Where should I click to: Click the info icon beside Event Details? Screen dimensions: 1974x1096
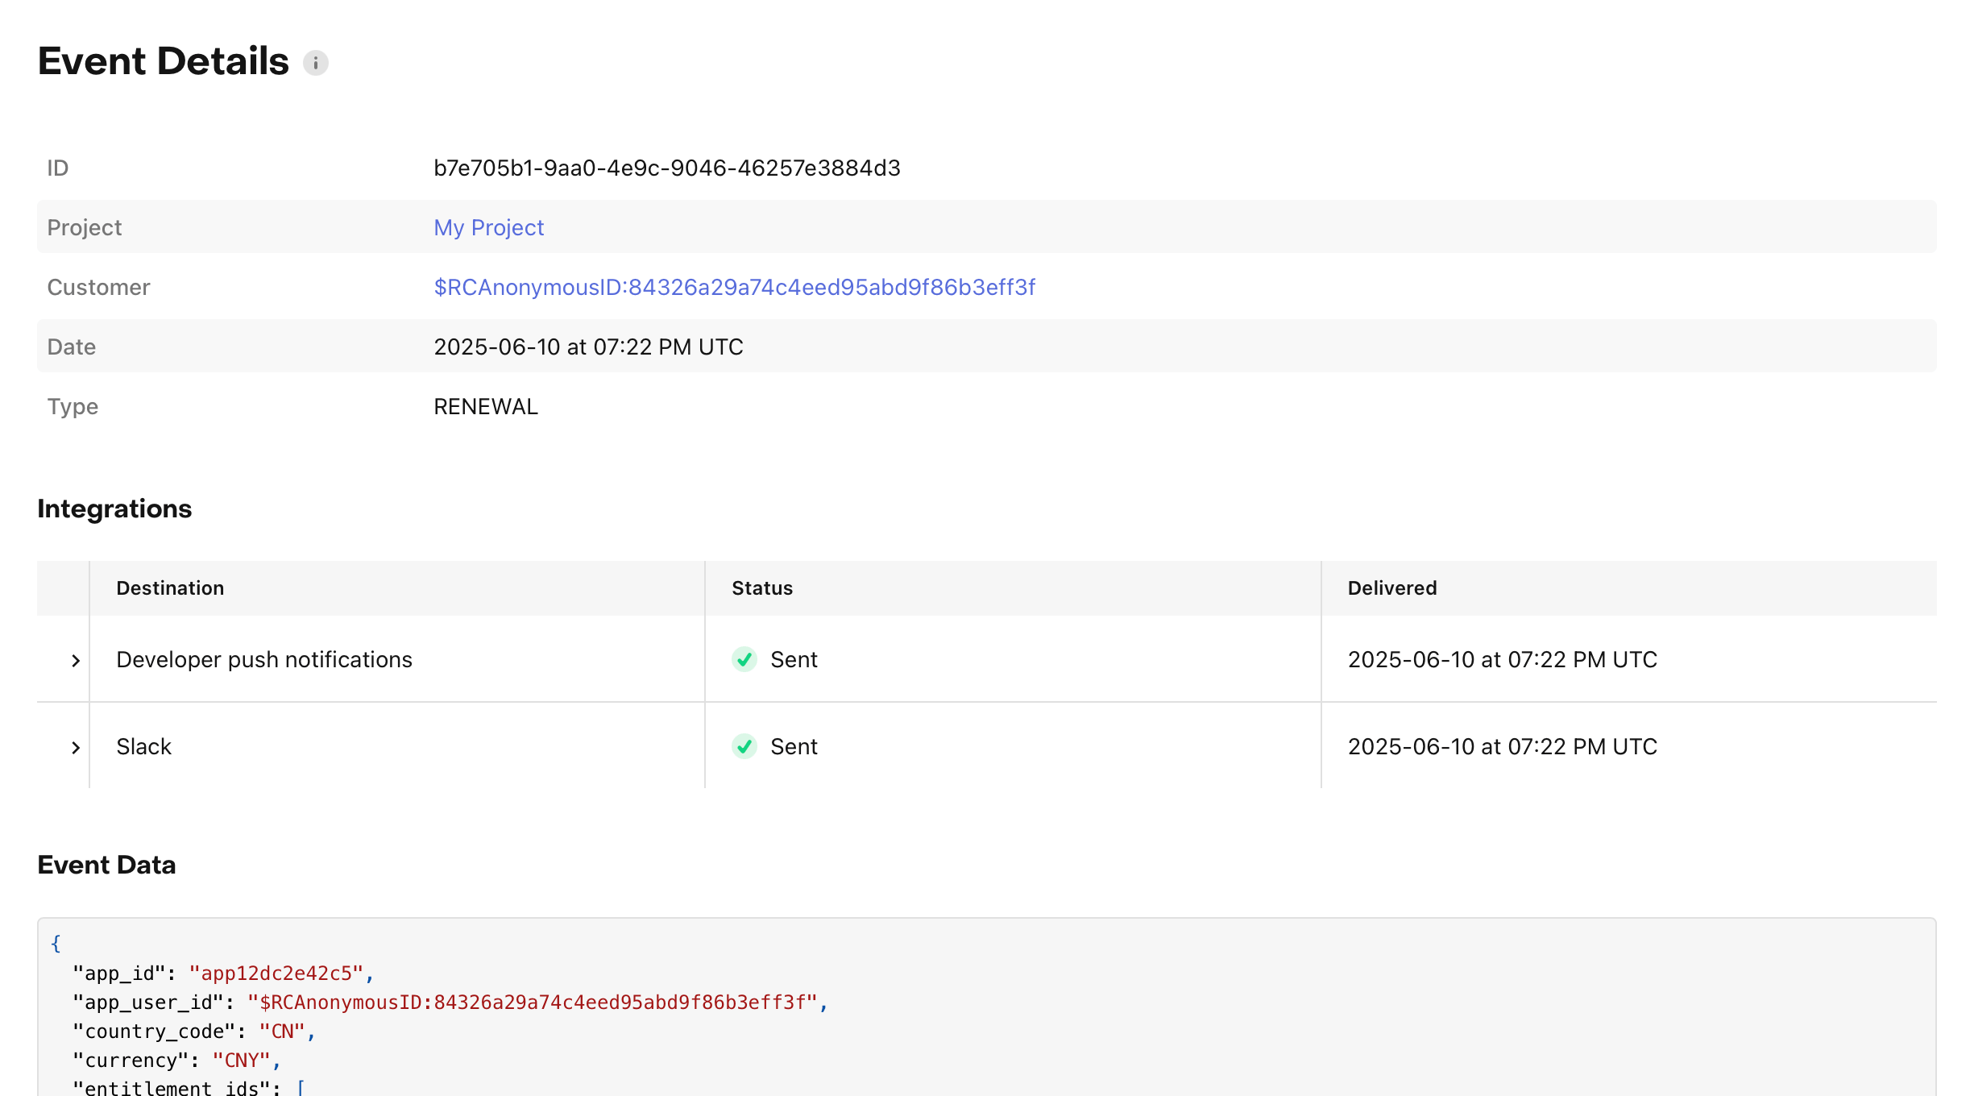click(315, 63)
